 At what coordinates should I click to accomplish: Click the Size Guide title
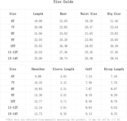click(63, 2)
